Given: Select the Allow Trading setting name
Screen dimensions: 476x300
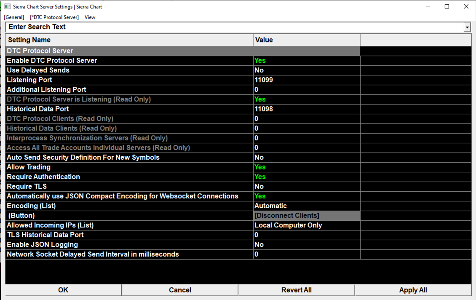Looking at the screenshot, I should (x=29, y=167).
